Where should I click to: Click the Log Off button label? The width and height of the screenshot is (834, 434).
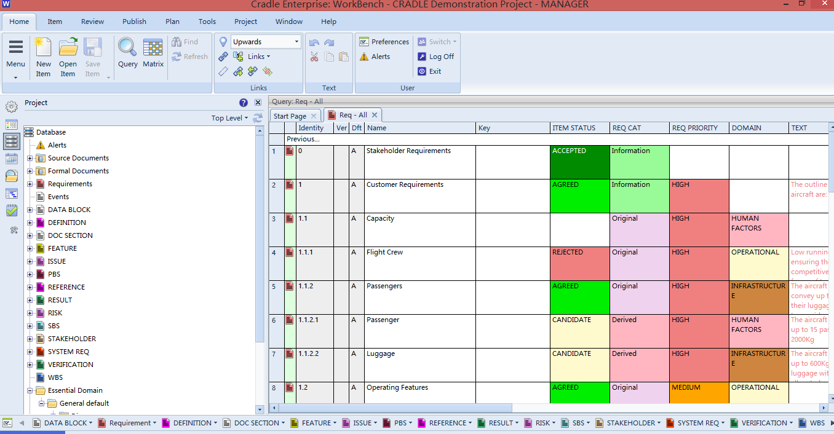point(442,57)
